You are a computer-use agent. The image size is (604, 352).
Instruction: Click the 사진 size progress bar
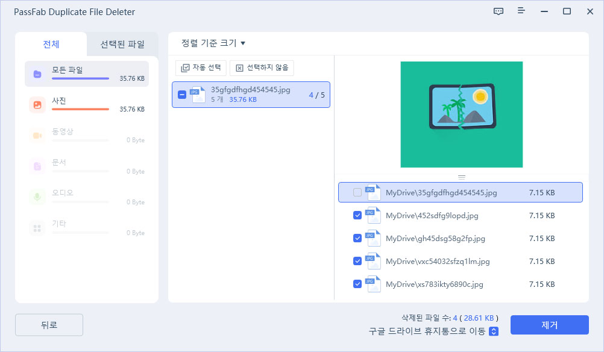[x=81, y=110]
